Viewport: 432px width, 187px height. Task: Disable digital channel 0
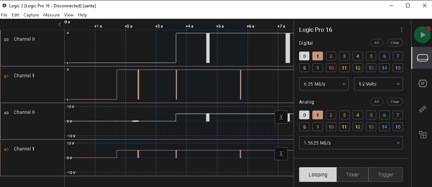[304, 56]
